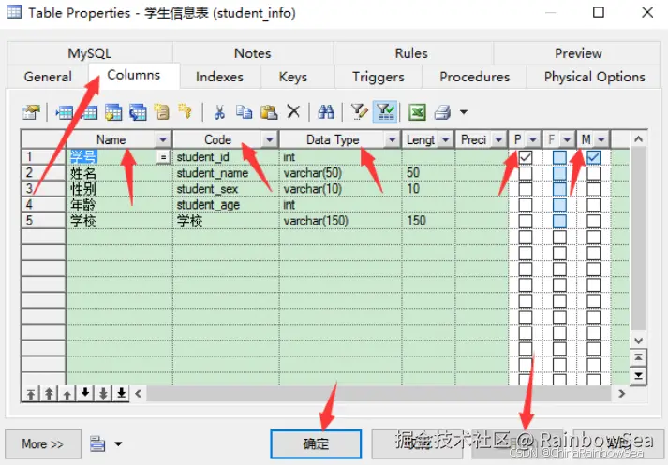Open the Procedures tab
This screenshot has height=465, width=668.
point(475,77)
